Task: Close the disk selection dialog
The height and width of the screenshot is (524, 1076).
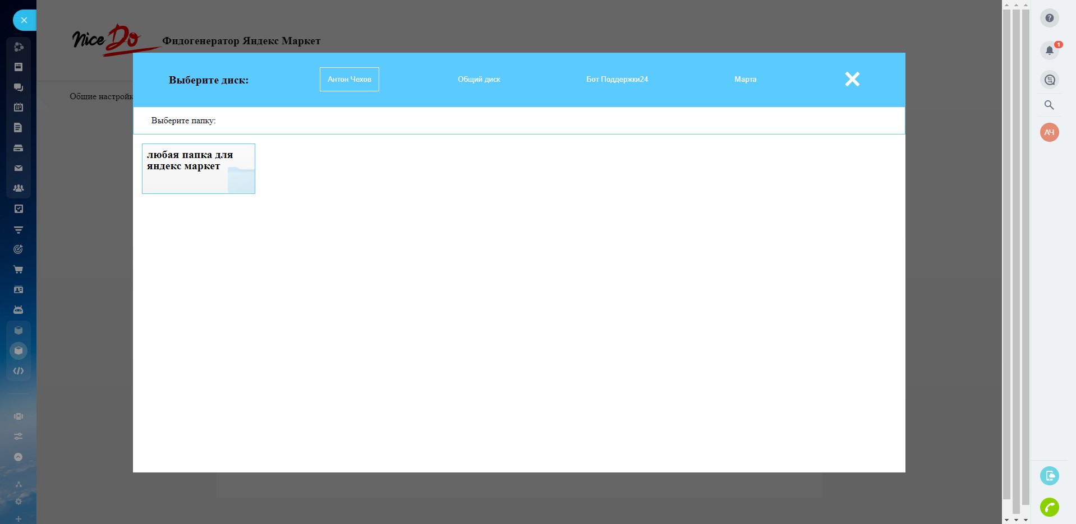Action: [852, 80]
